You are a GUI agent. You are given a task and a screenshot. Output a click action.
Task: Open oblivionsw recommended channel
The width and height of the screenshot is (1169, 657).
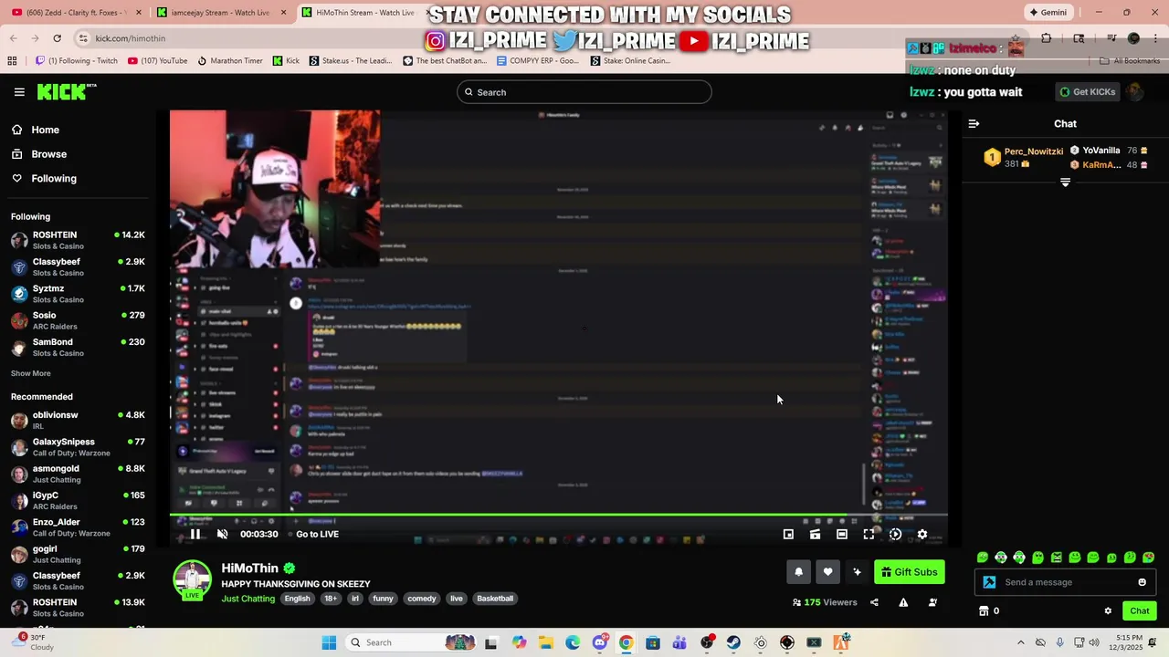79,420
